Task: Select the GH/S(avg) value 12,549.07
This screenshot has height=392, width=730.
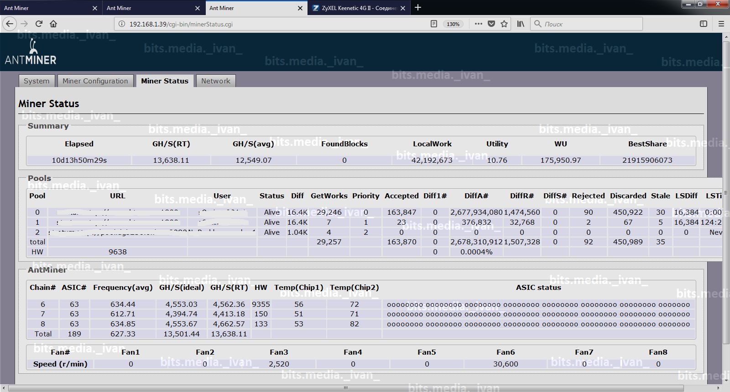Action: click(x=253, y=160)
